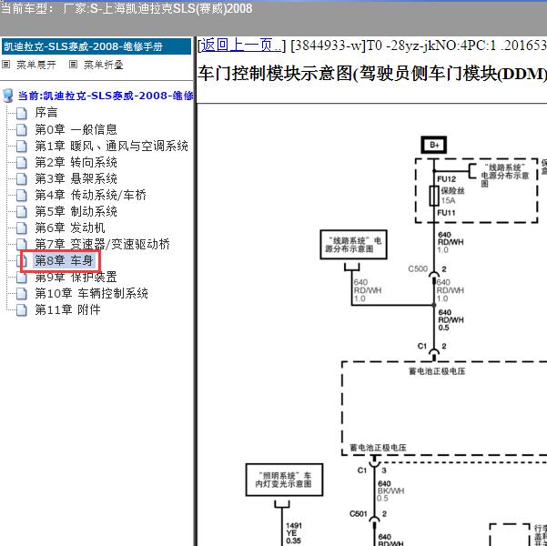
Task: Open 第0章 一般信息 chapter
Action: [76, 129]
